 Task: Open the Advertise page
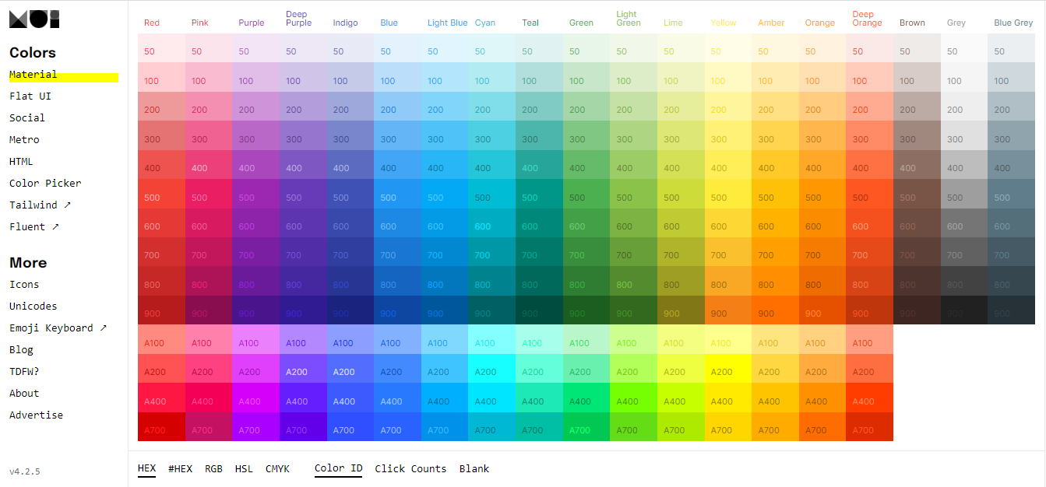(36, 415)
